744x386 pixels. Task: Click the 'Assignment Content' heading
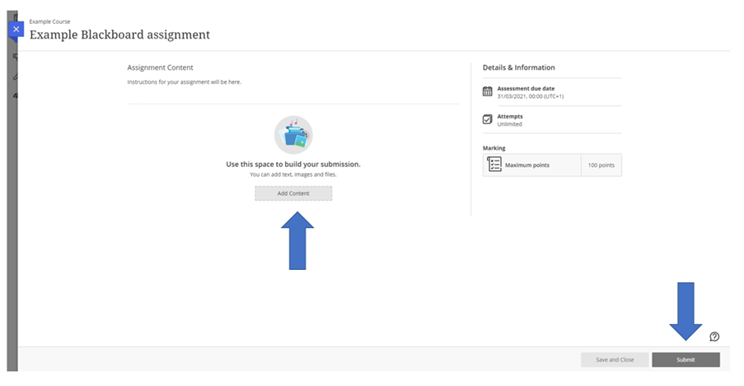point(160,67)
